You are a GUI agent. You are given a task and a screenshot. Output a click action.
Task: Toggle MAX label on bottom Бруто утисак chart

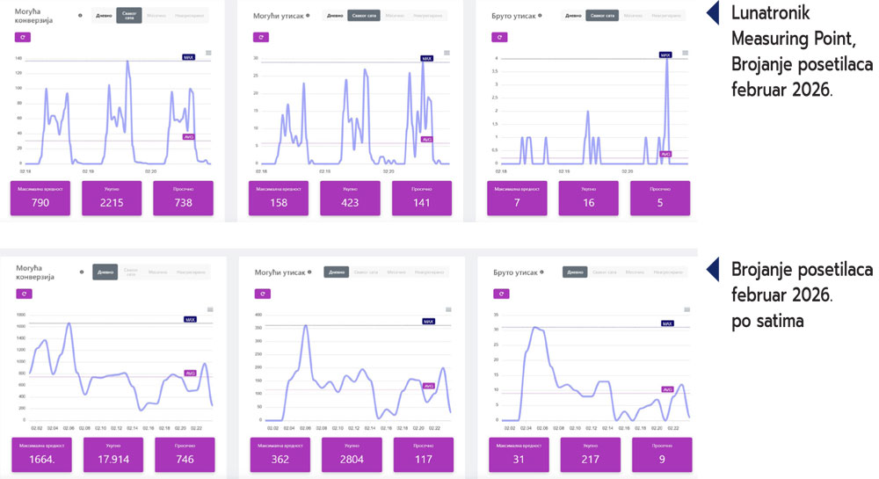click(x=666, y=323)
